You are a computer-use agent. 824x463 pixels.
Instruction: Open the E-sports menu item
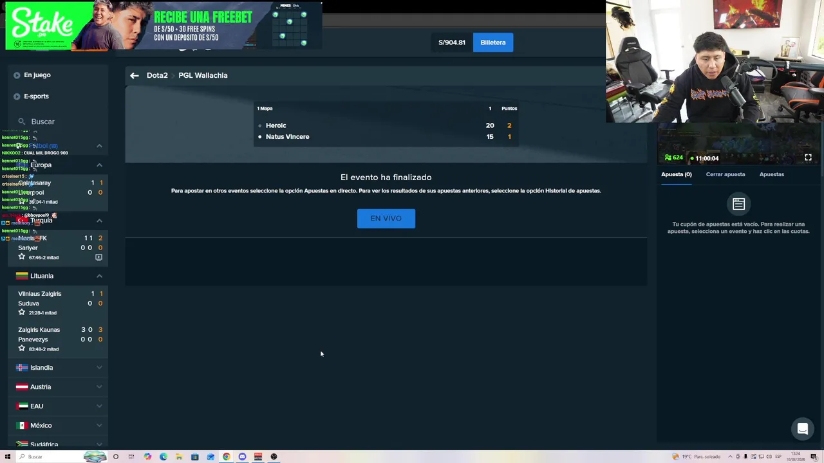(x=36, y=96)
